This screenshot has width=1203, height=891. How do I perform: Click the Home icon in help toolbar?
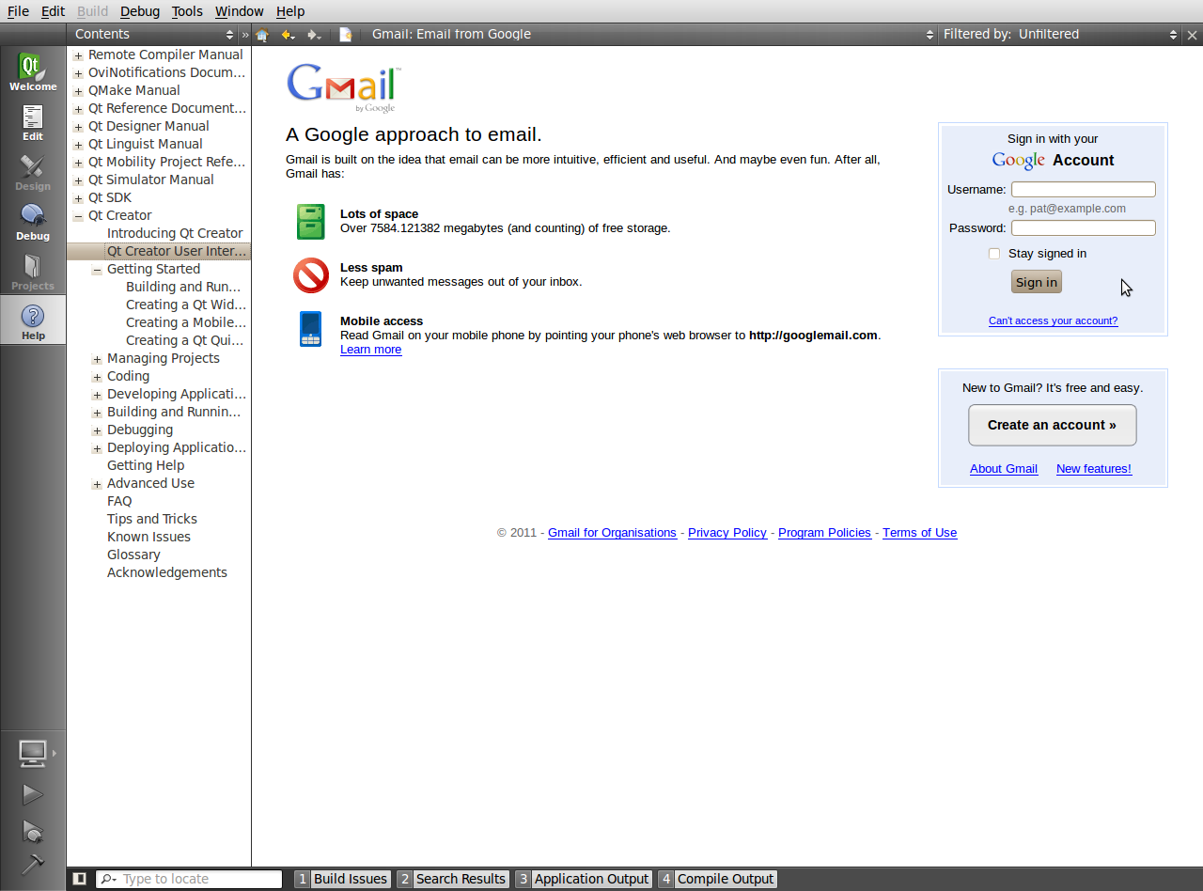pyautogui.click(x=262, y=35)
